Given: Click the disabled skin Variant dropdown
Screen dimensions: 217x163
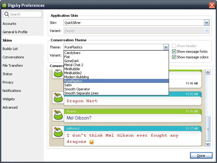Looking at the screenshot, I should pos(136,31).
